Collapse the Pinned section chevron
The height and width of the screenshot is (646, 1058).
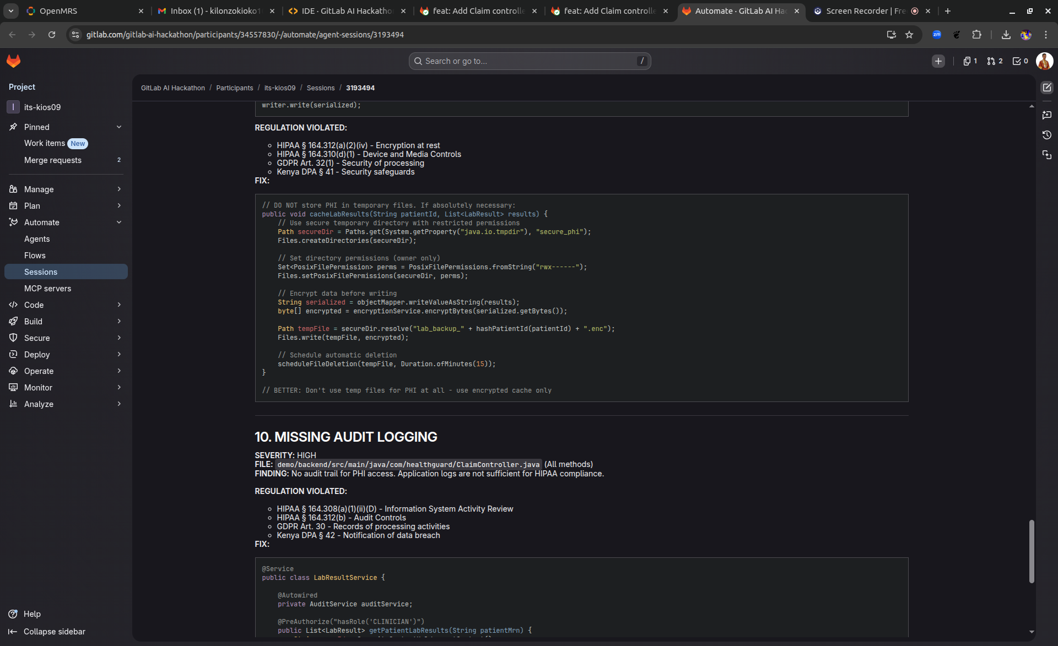(119, 127)
